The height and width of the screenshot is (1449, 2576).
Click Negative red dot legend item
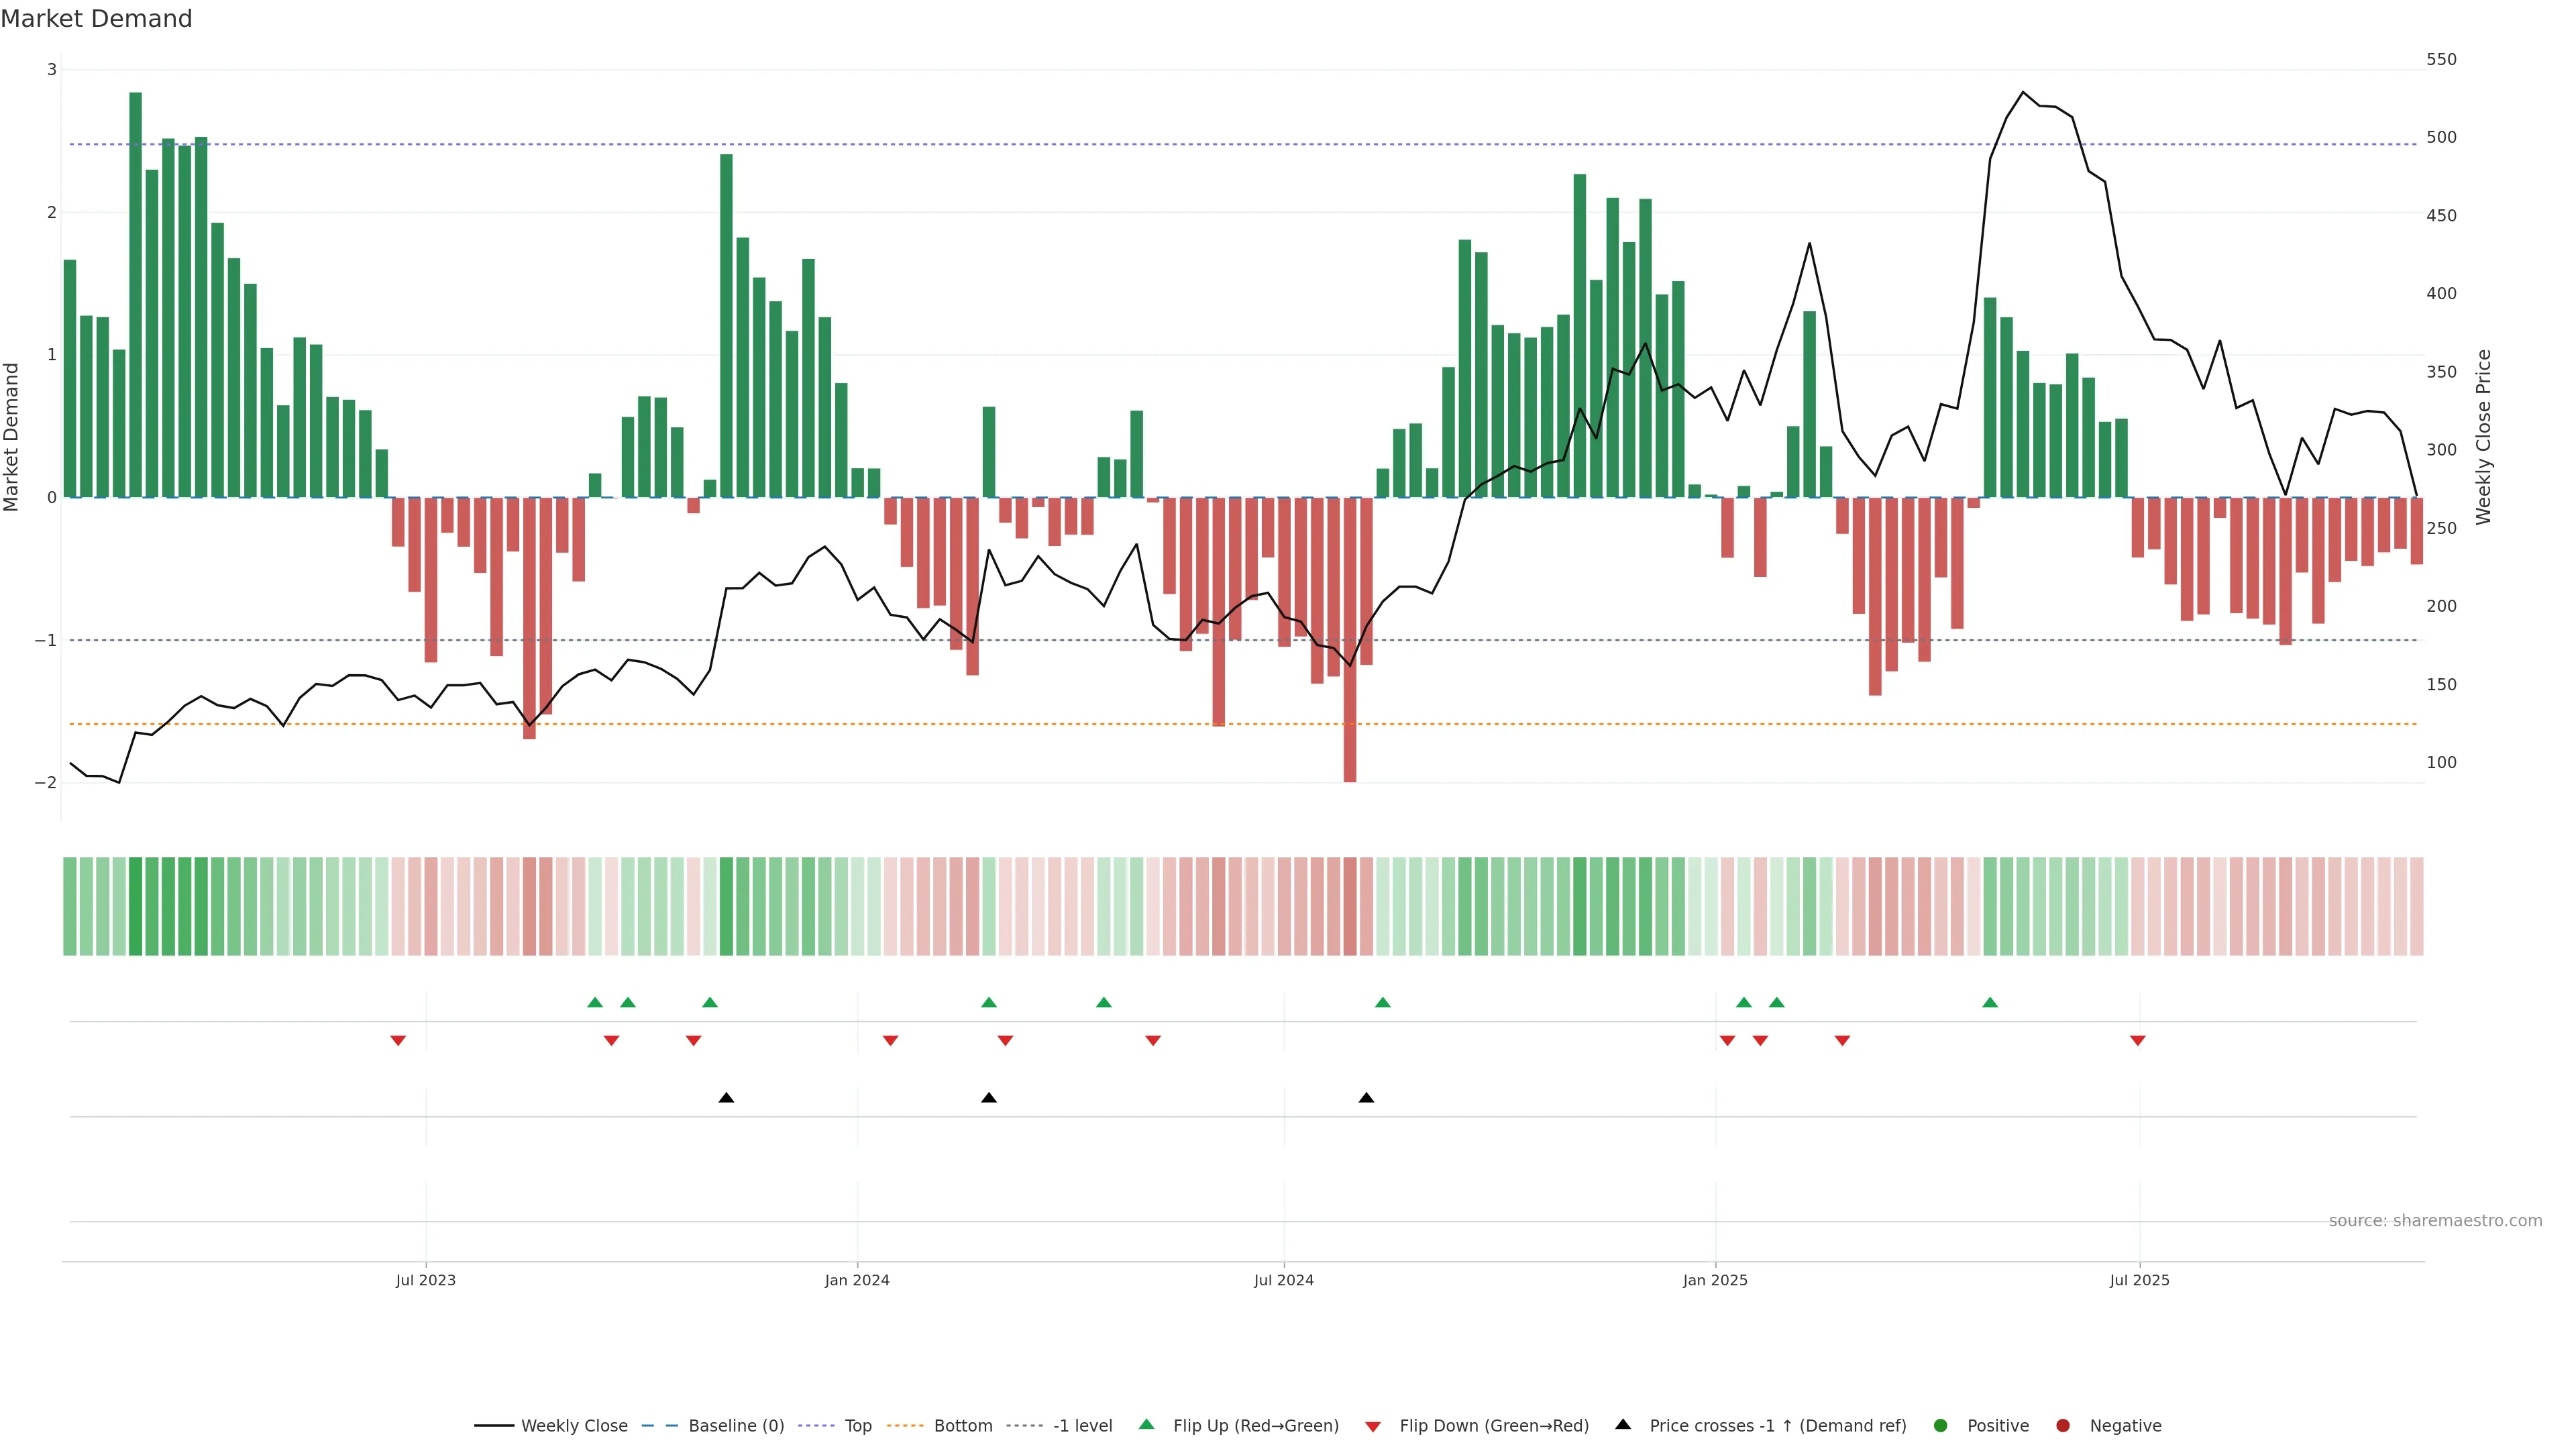pyautogui.click(x=2062, y=1425)
